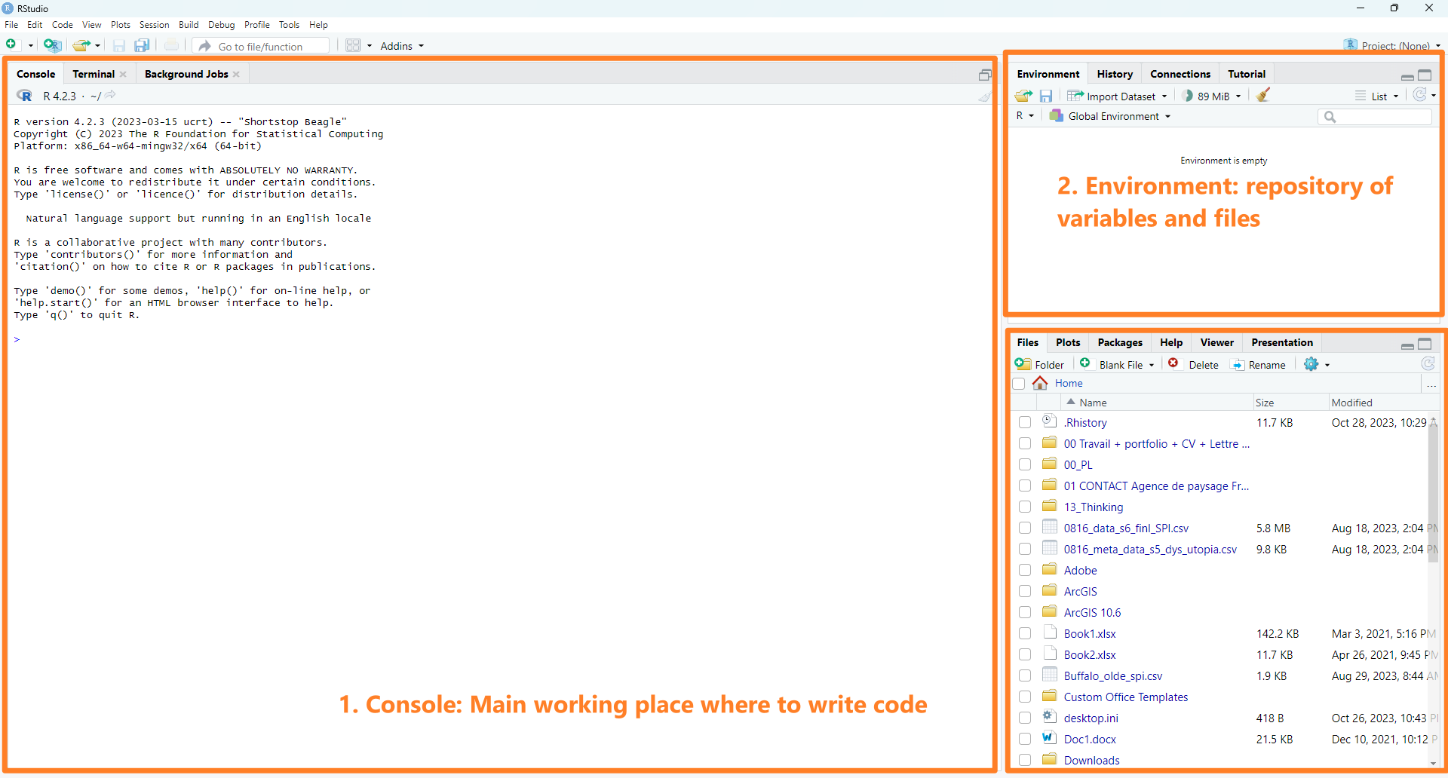Open the Session menu
The height and width of the screenshot is (778, 1448).
tap(154, 25)
